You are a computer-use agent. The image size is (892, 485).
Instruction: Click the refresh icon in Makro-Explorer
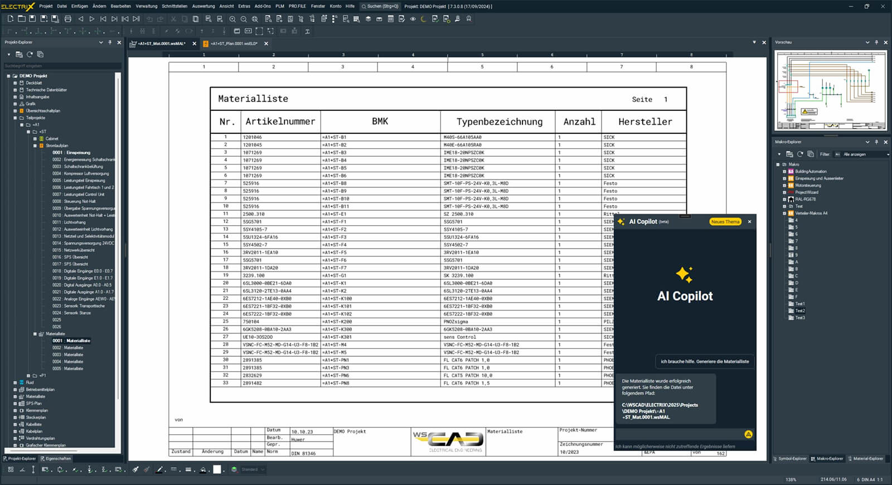tap(800, 154)
